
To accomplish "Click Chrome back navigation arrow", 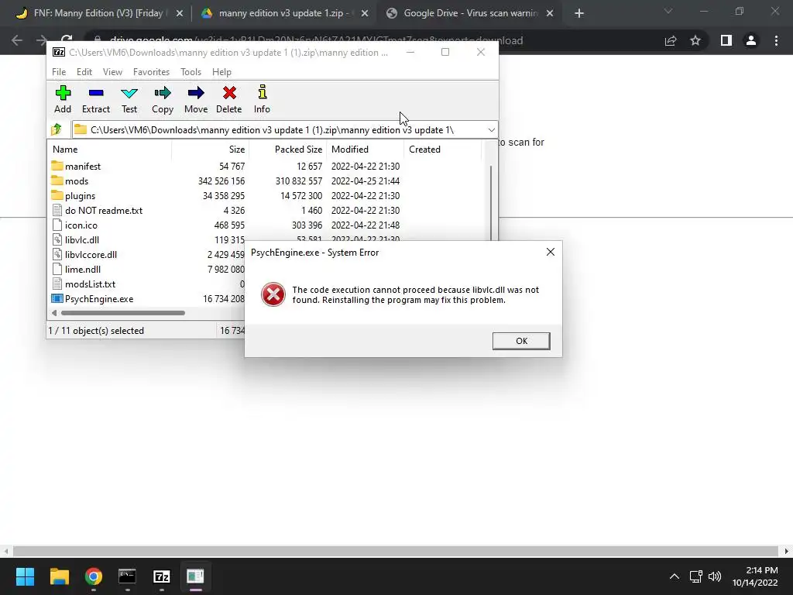I will (17, 40).
